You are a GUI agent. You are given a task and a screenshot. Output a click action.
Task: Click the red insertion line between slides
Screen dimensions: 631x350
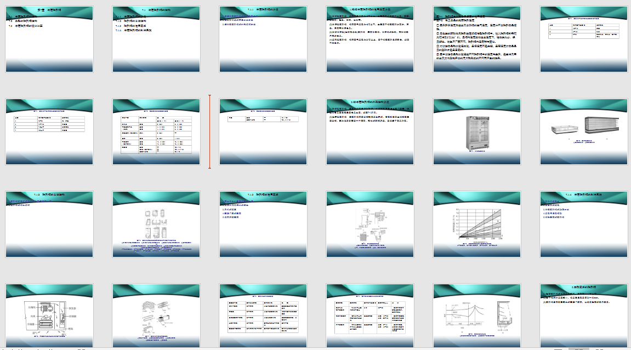209,131
